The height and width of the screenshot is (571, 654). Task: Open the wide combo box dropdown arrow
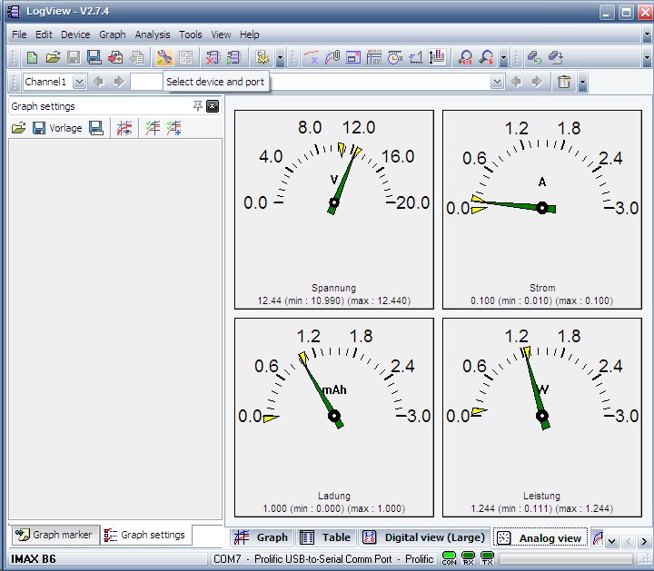[497, 82]
